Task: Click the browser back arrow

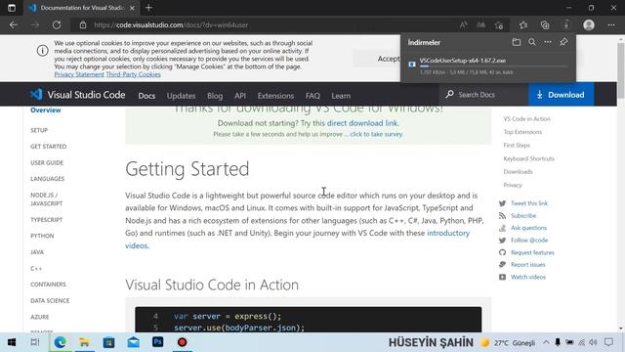Action: tap(14, 25)
